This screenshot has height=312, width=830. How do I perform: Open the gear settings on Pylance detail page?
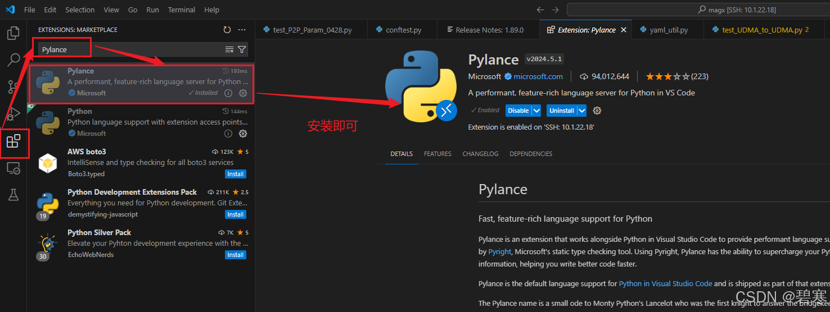[597, 111]
